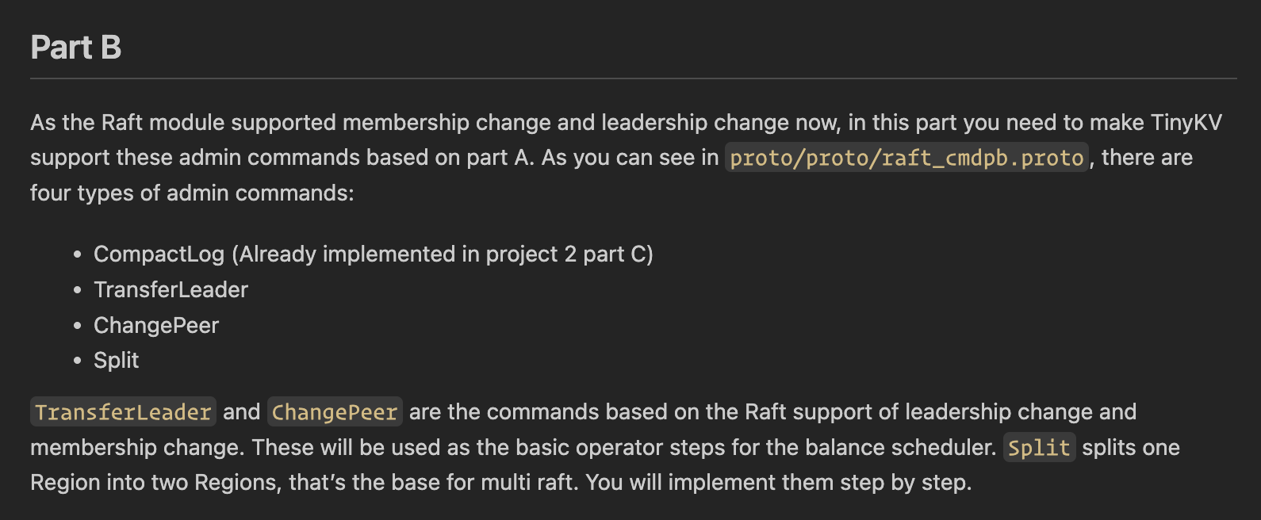Click the text 'four types of admin commands:'
This screenshot has height=520, width=1261.
(192, 193)
